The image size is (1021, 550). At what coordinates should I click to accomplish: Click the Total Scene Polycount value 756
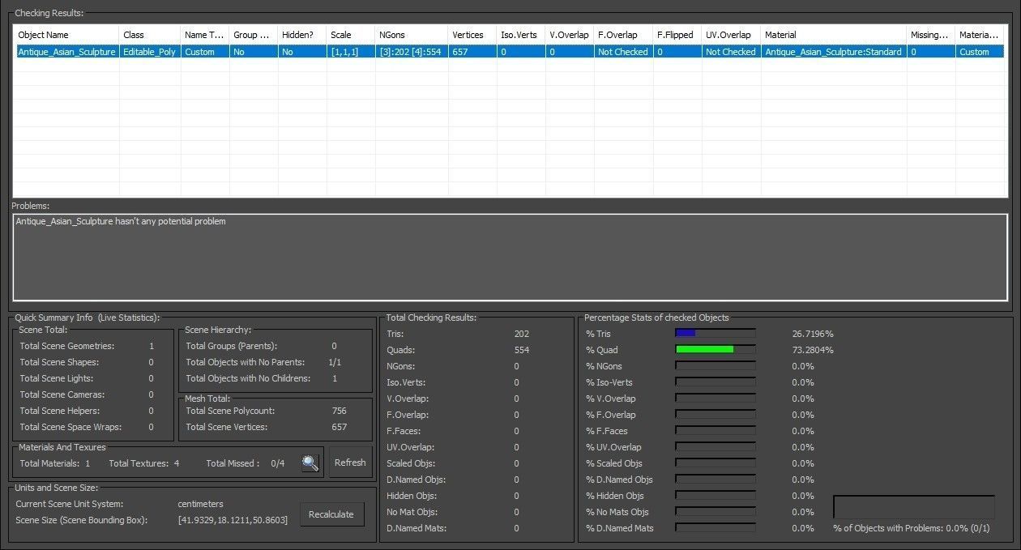[340, 411]
